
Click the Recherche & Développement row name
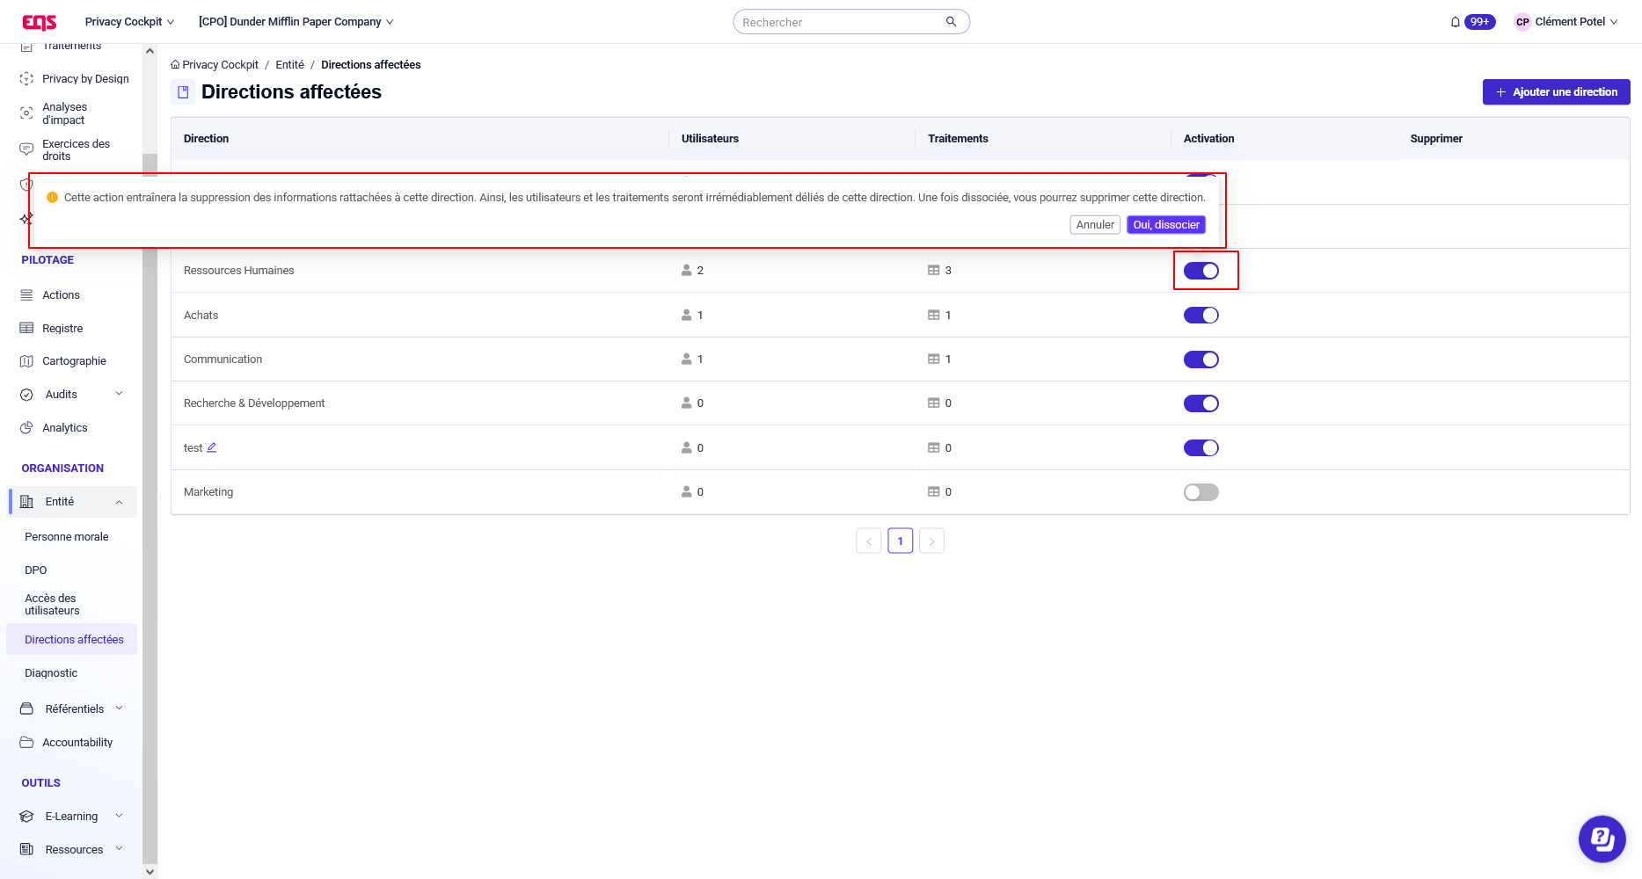[254, 403]
